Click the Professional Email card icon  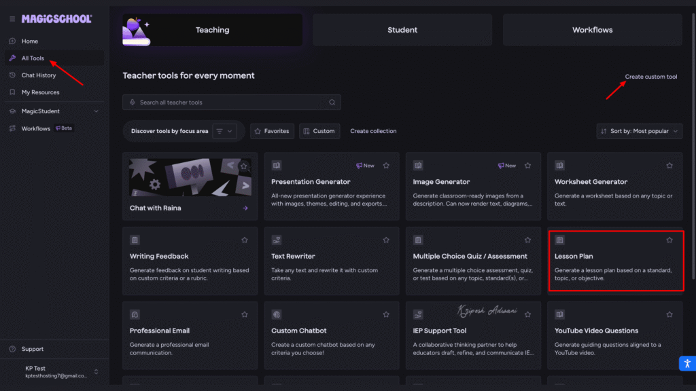tap(135, 314)
